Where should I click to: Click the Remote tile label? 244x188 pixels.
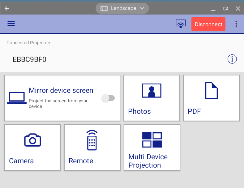coord(81,161)
